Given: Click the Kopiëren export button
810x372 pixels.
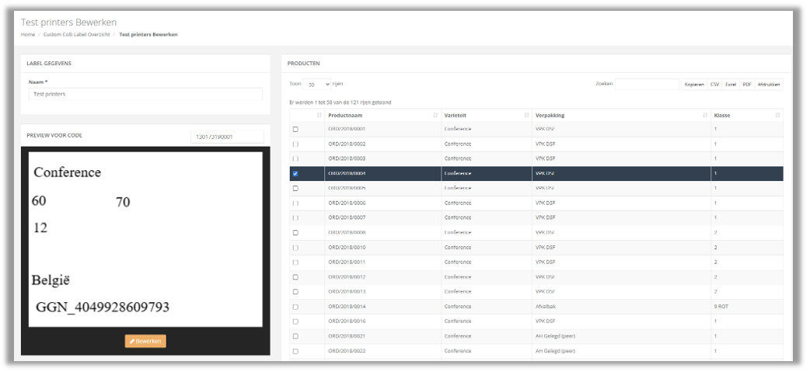Looking at the screenshot, I should (x=693, y=85).
